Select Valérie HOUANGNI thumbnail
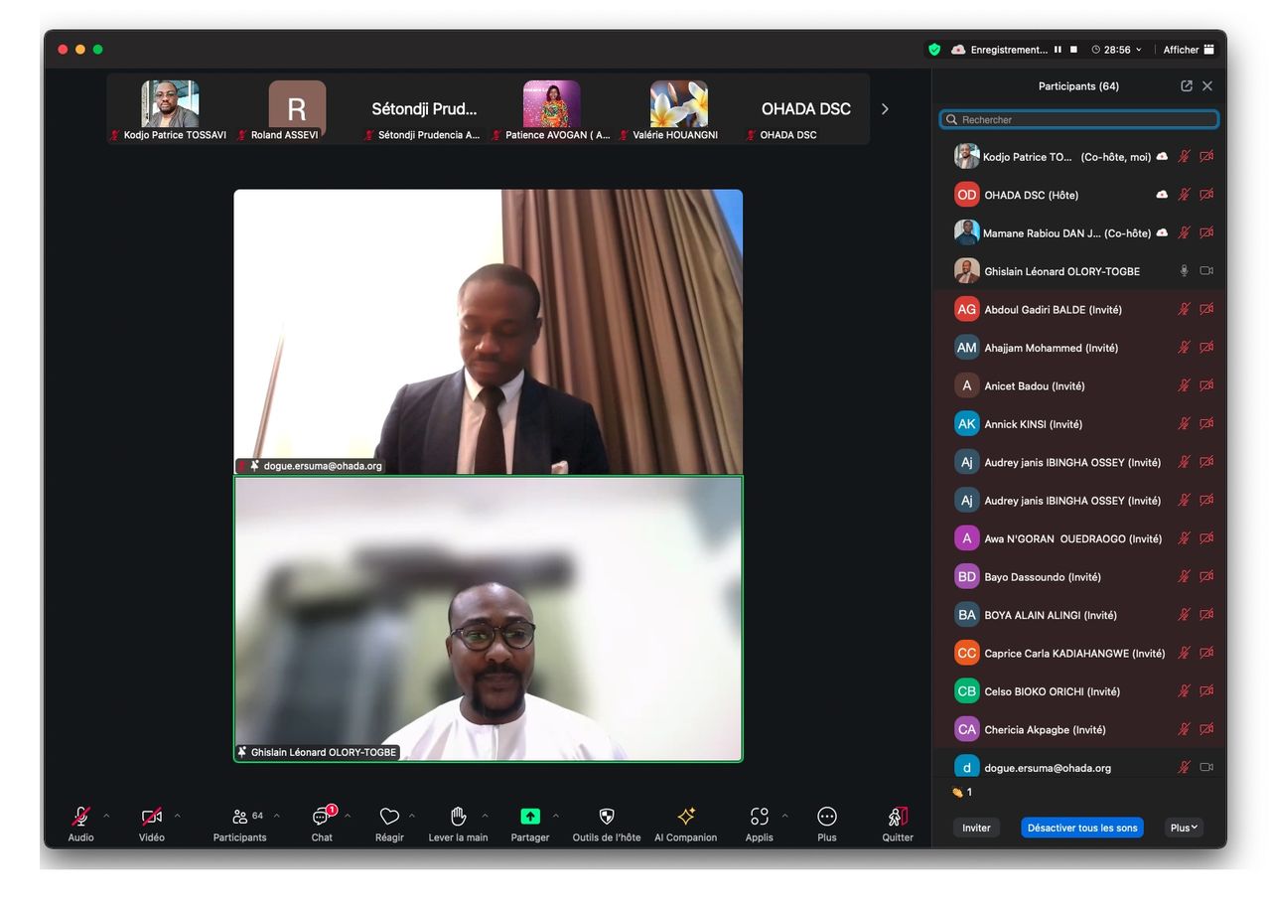This screenshot has height=907, width=1271. click(x=678, y=109)
